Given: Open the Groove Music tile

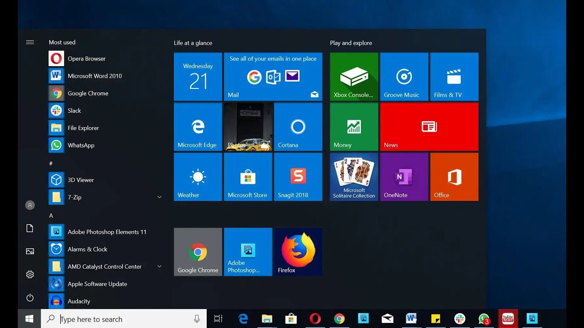Looking at the screenshot, I should tap(404, 77).
